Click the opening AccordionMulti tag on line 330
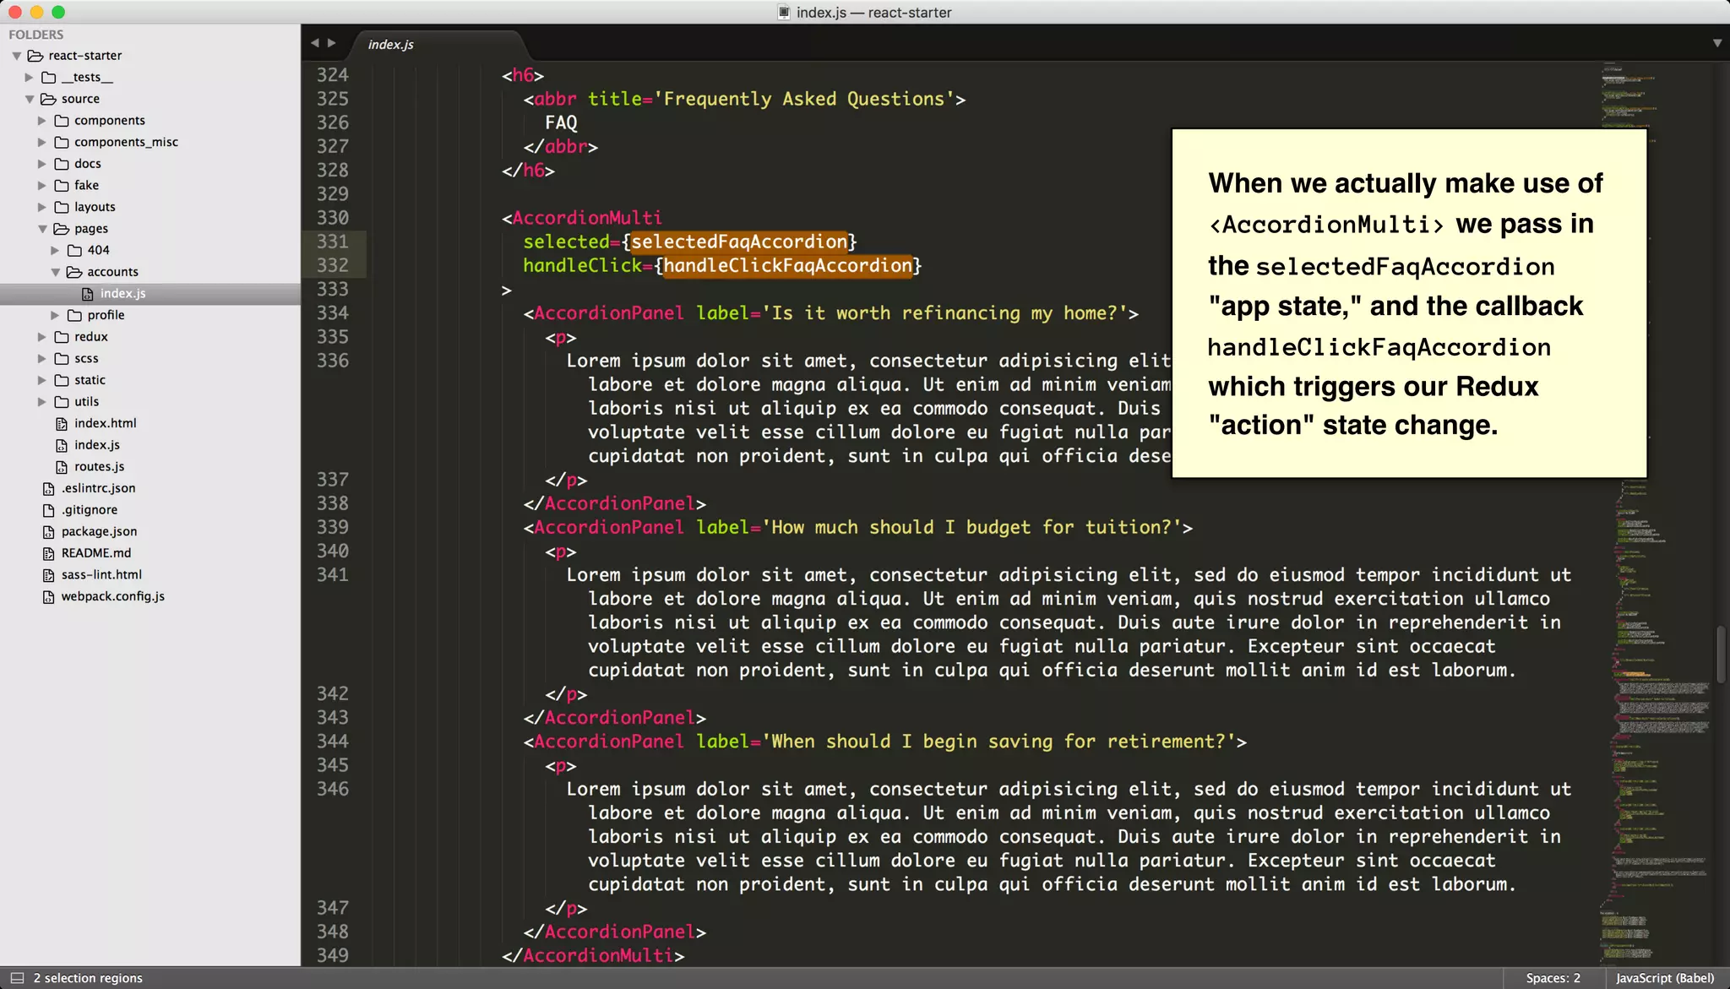Screen dimensions: 1730x989 coord(582,218)
